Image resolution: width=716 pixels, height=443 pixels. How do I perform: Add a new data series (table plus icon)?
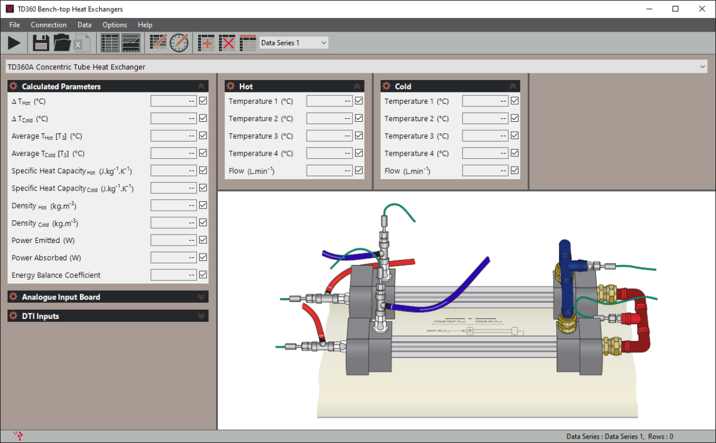click(x=206, y=42)
